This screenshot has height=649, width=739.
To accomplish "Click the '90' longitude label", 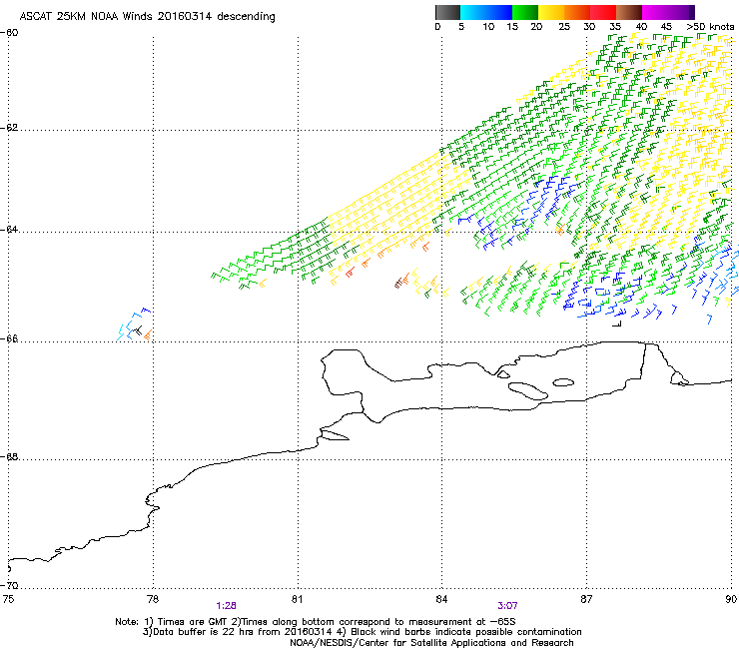I will pos(731,599).
